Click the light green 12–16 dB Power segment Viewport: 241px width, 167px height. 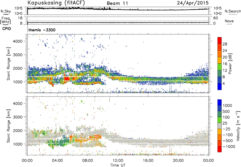coord(220,67)
